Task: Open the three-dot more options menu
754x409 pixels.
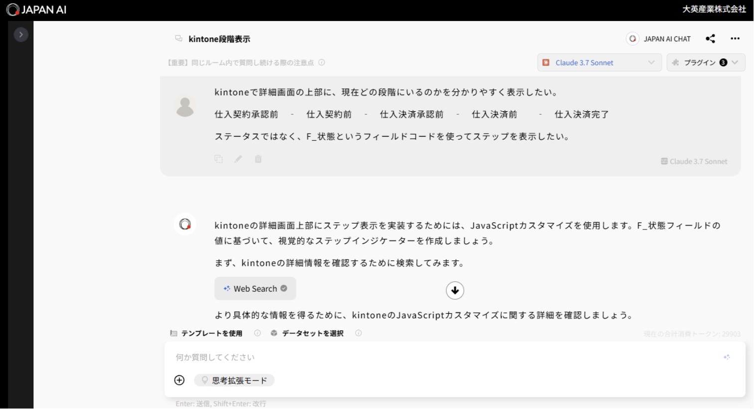Action: [735, 39]
